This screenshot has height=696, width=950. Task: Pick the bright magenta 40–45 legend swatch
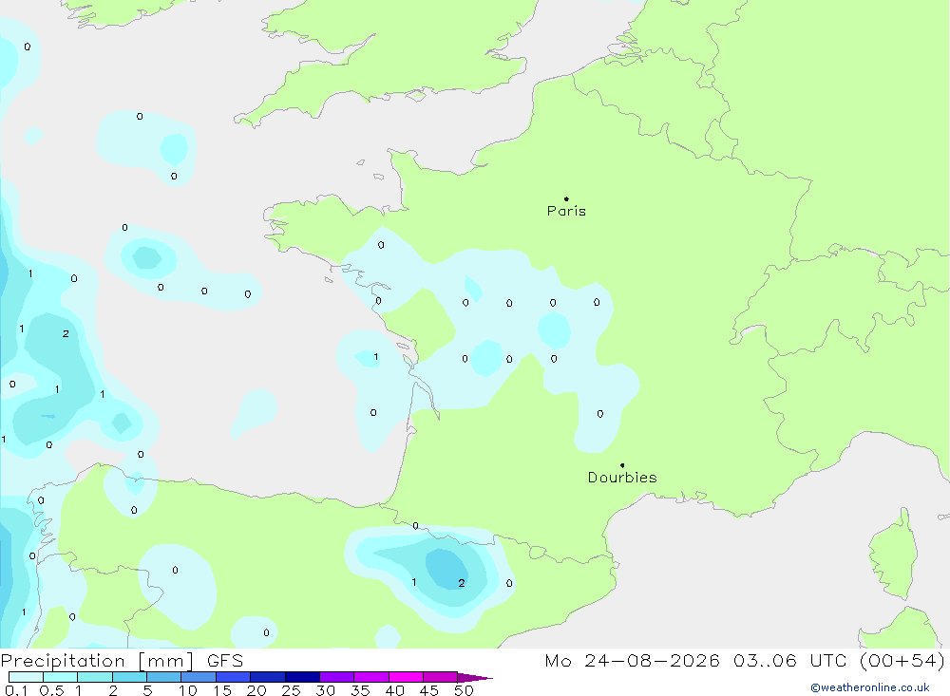(x=406, y=677)
